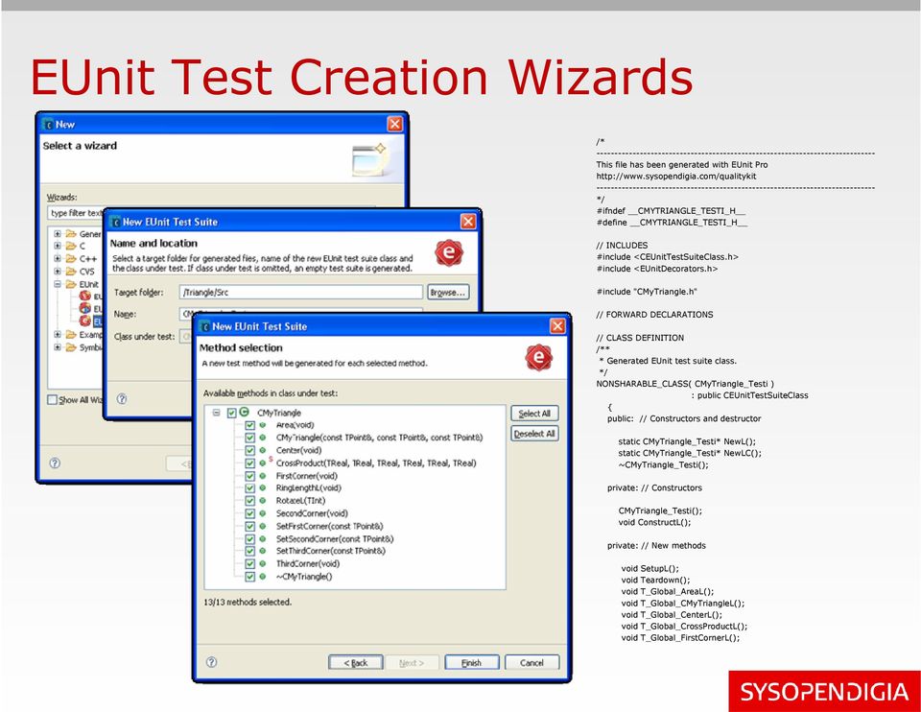Toggle the SetFirstCorner checkbox
The width and height of the screenshot is (921, 712).
coord(249,527)
